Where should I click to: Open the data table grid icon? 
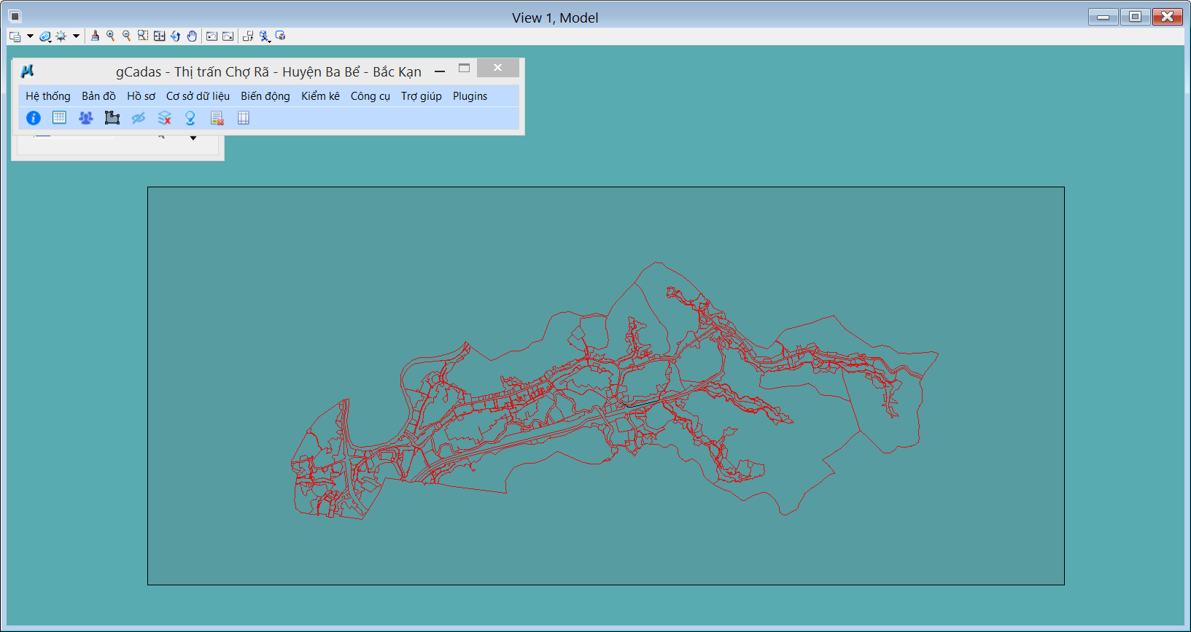pyautogui.click(x=60, y=118)
